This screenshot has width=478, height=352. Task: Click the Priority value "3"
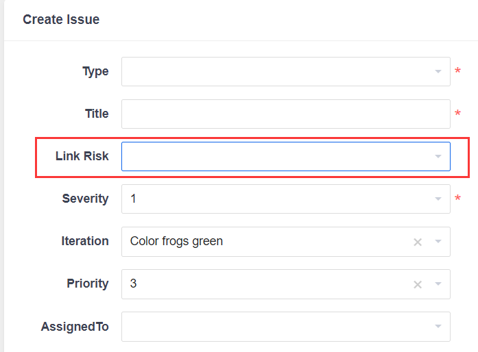pyautogui.click(x=134, y=284)
